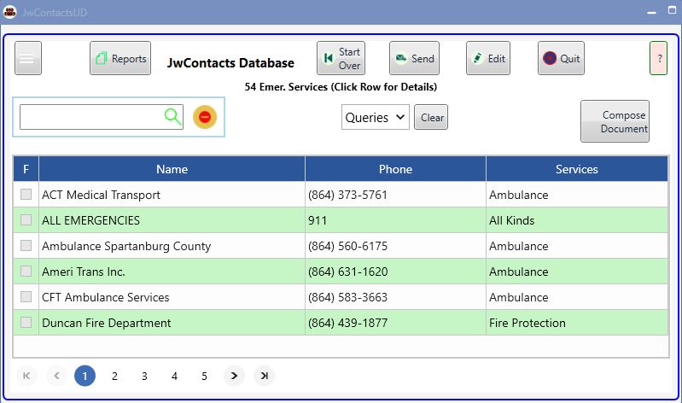Viewport: 682px width, 403px height.
Task: Sort by the Phone column header
Action: (x=395, y=169)
